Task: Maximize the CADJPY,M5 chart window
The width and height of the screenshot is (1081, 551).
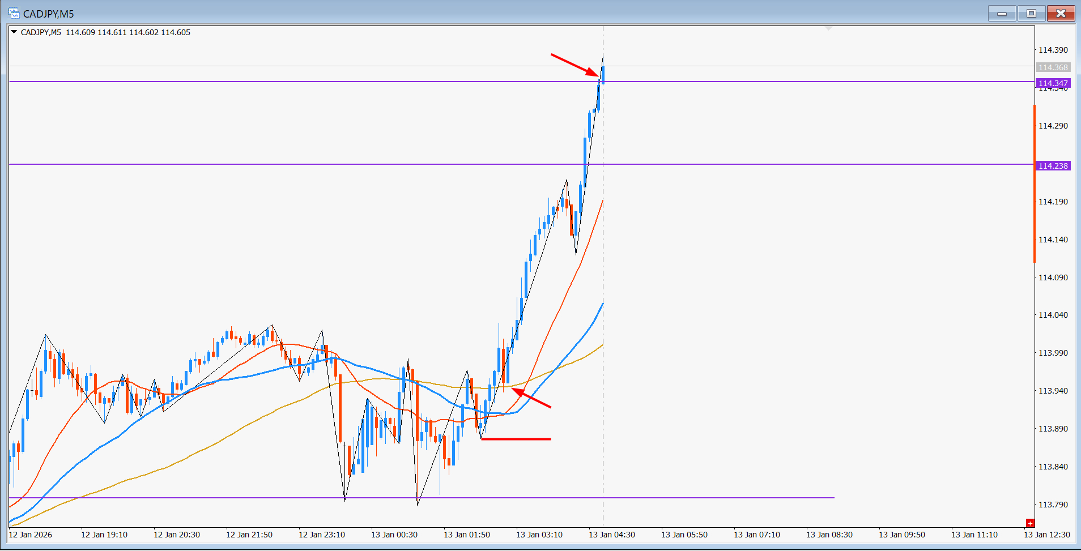Action: click(x=1031, y=13)
